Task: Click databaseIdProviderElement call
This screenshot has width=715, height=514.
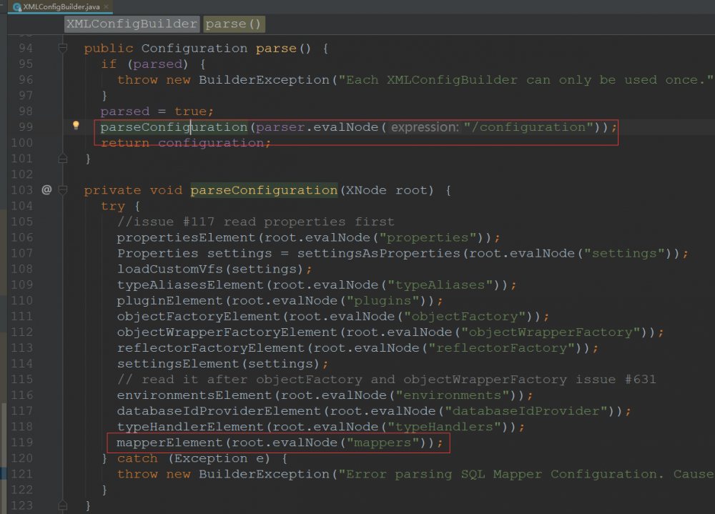Action: (219, 411)
